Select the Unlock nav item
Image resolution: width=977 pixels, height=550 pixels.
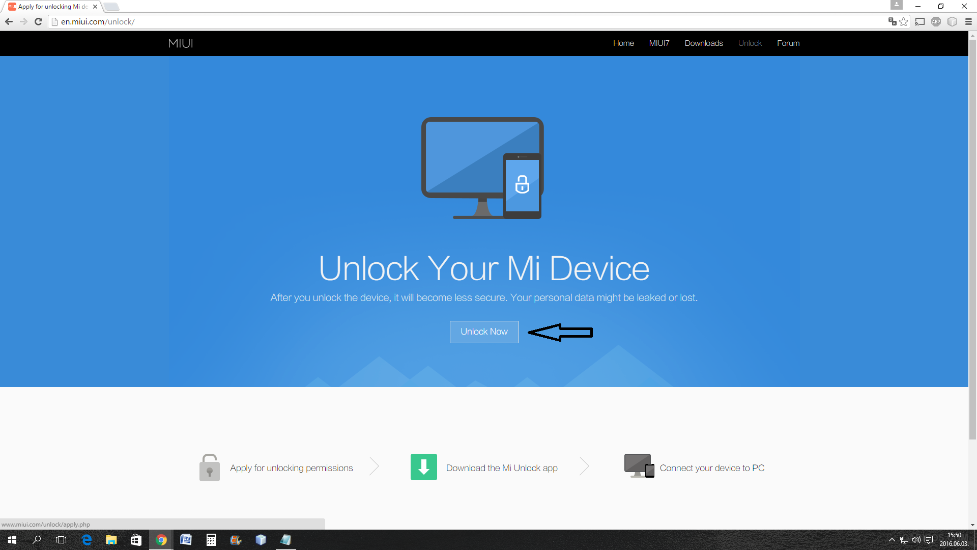750,43
